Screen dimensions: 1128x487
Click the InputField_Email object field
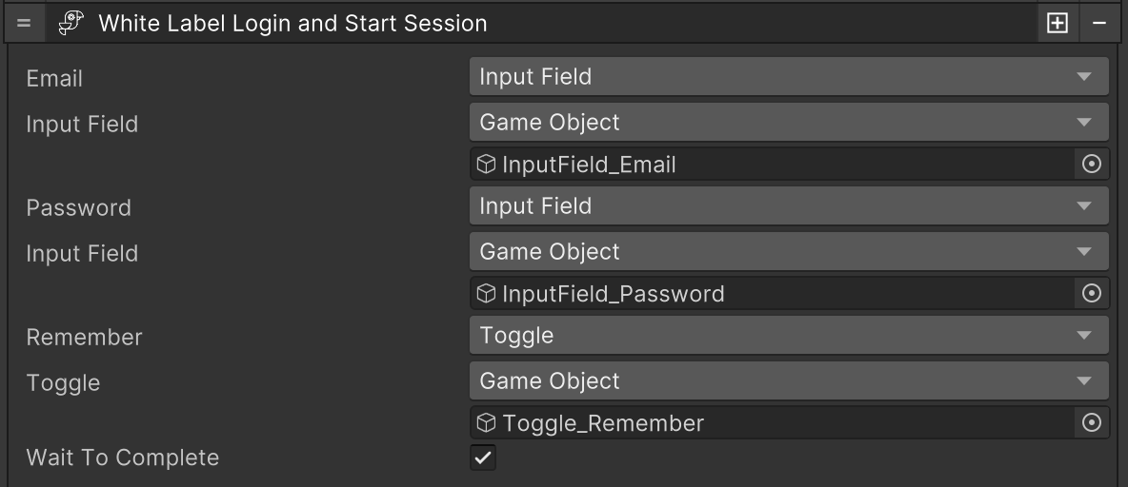(772, 165)
